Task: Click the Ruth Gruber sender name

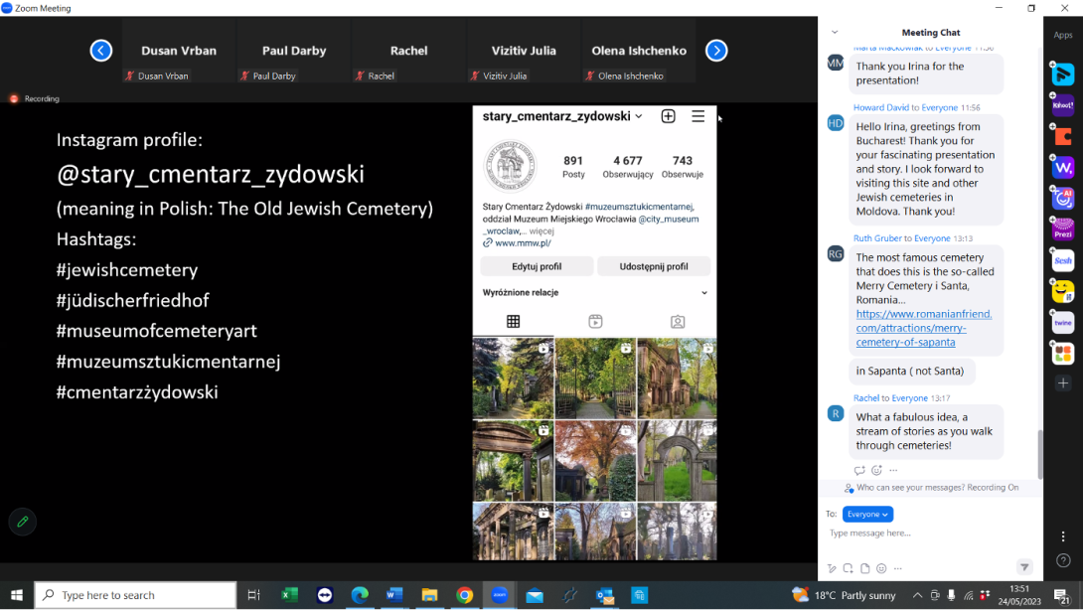Action: point(877,238)
